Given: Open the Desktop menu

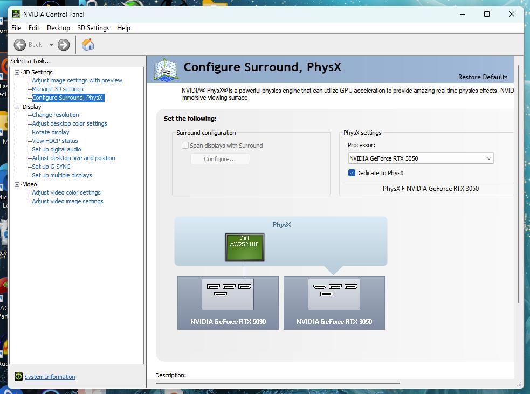Looking at the screenshot, I should click(x=58, y=28).
